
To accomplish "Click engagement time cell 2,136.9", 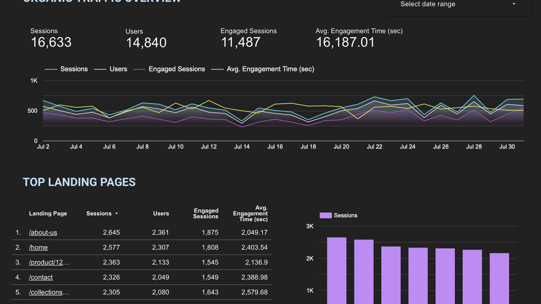I will (256, 262).
